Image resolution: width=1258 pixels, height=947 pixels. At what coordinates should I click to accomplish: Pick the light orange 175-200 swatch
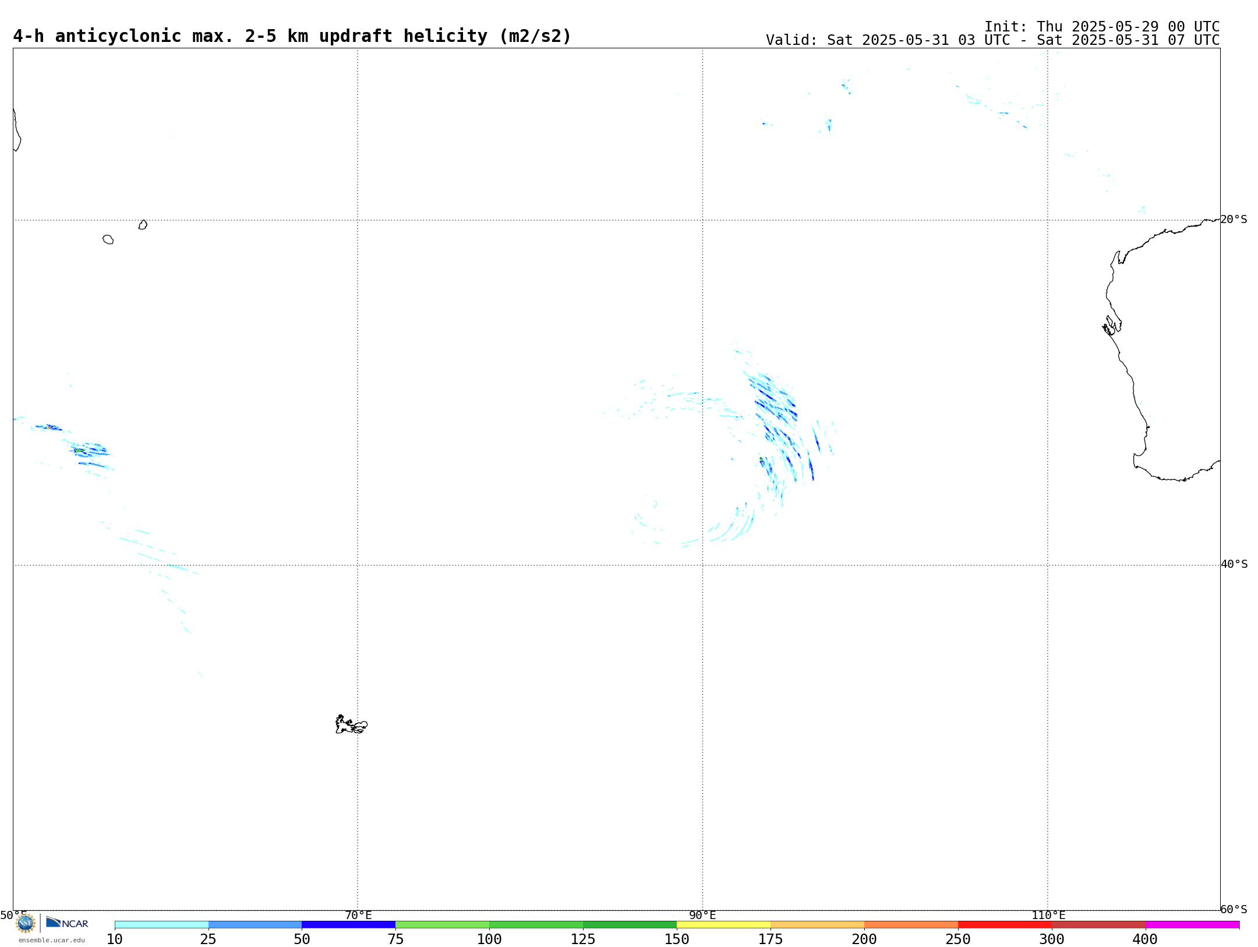[x=818, y=924]
